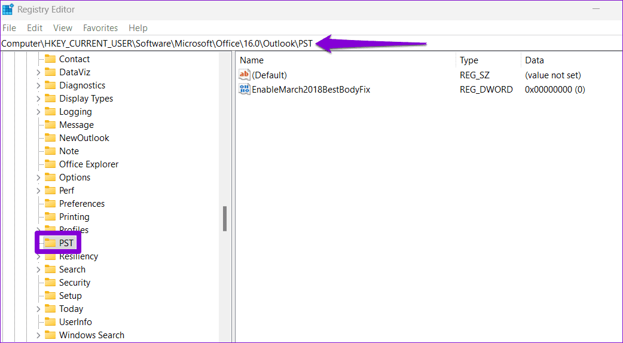Select the Perf folder icon
Screen dimensions: 623x343
[50, 190]
